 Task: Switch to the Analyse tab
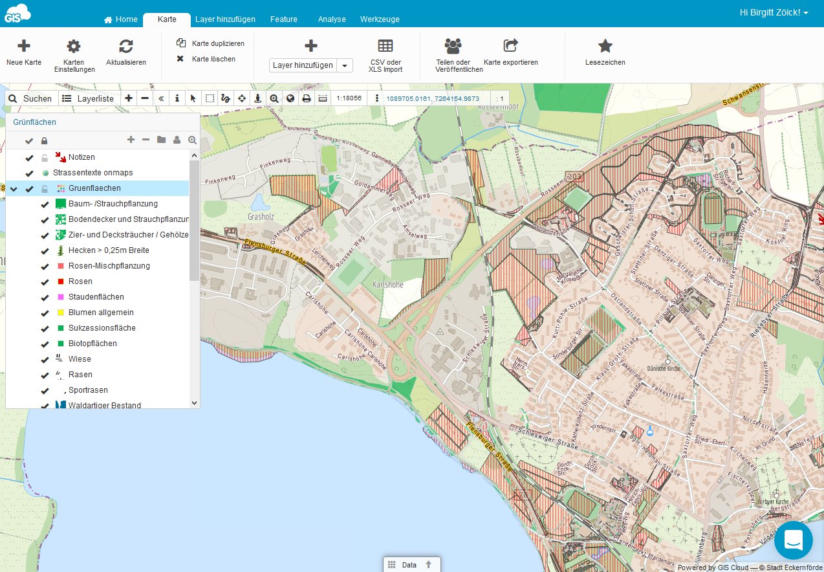pos(332,19)
